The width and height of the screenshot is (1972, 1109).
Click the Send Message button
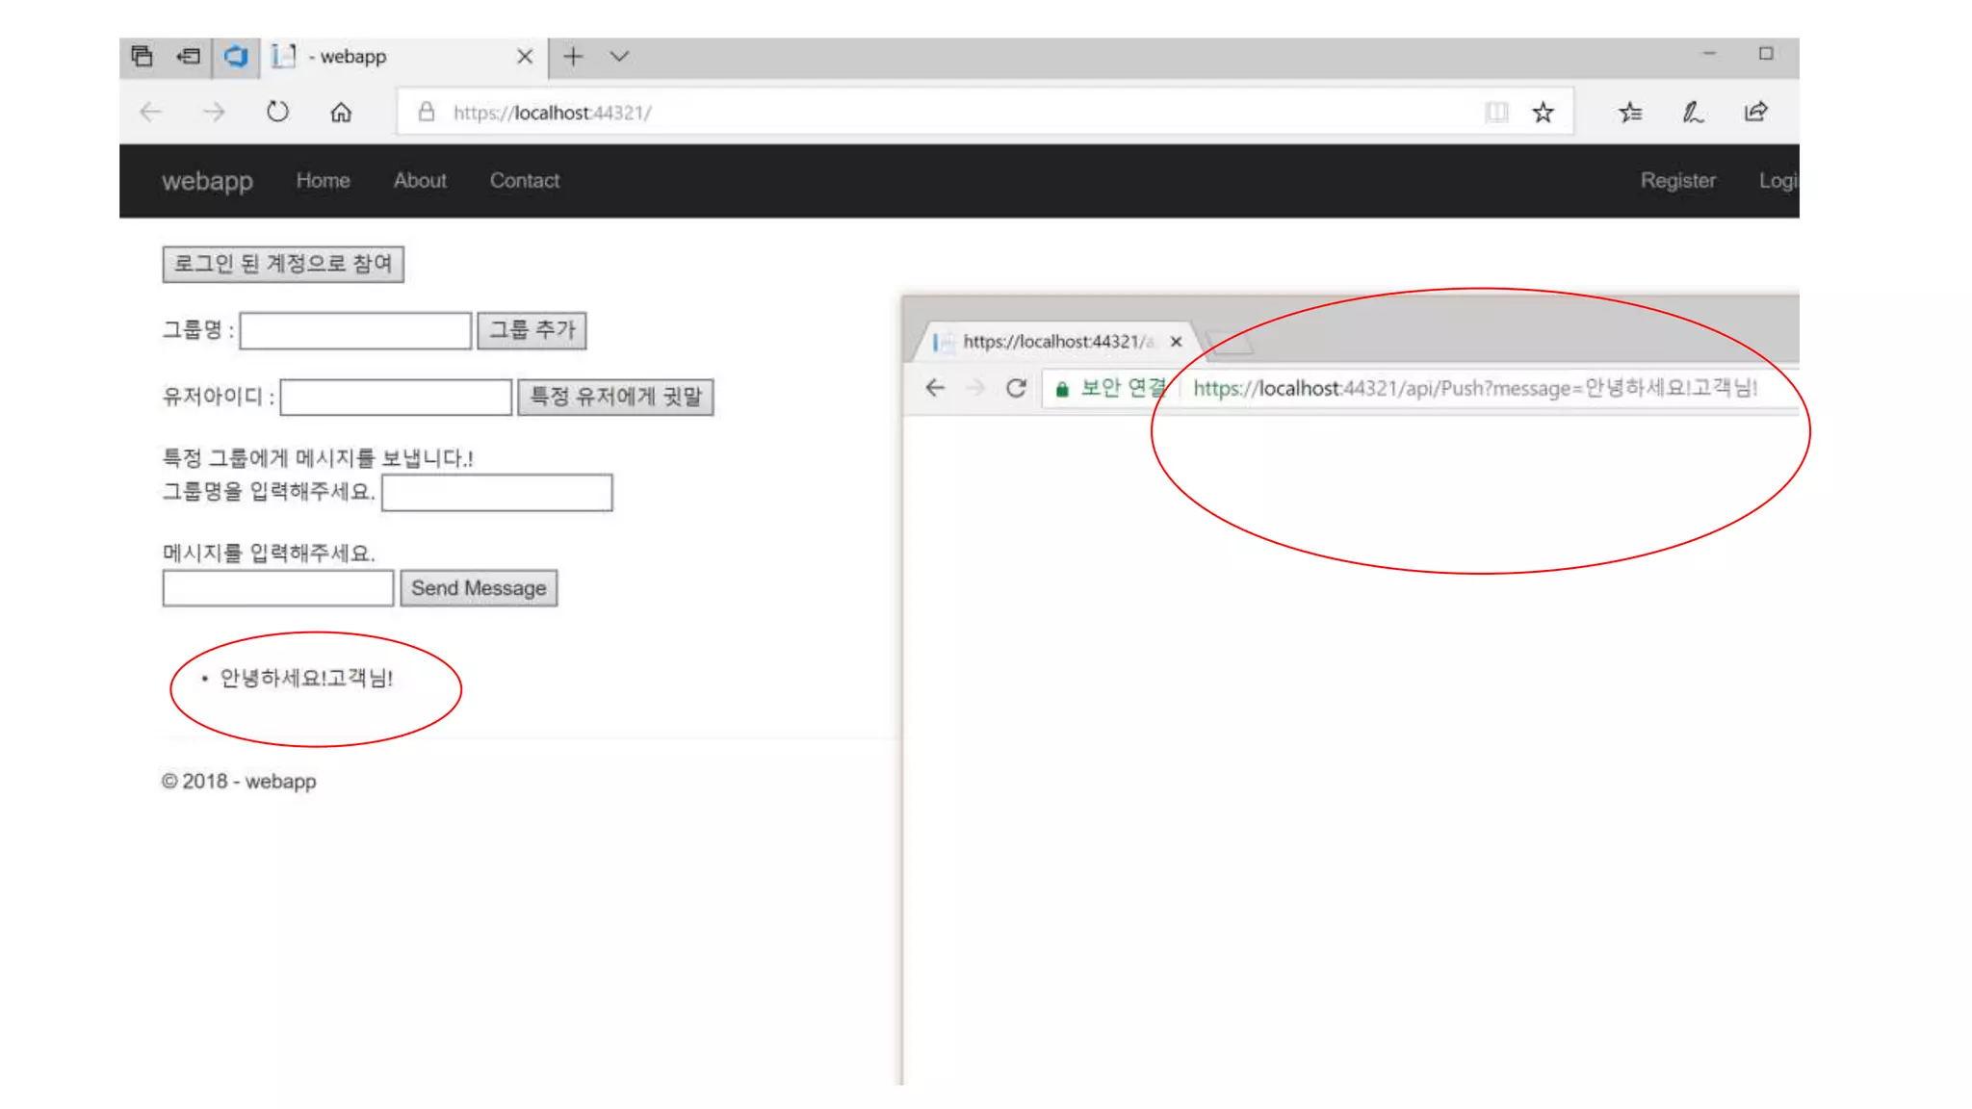(x=479, y=588)
